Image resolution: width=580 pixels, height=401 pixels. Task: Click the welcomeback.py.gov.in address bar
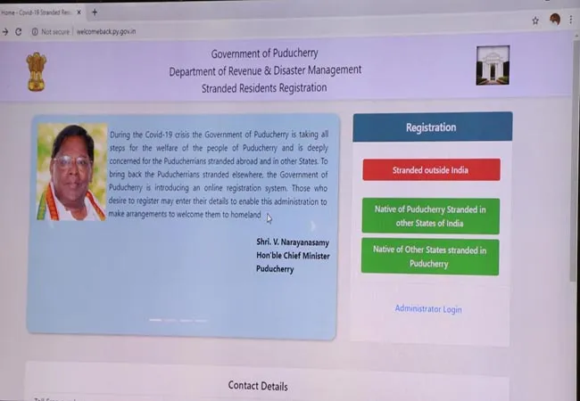(106, 32)
